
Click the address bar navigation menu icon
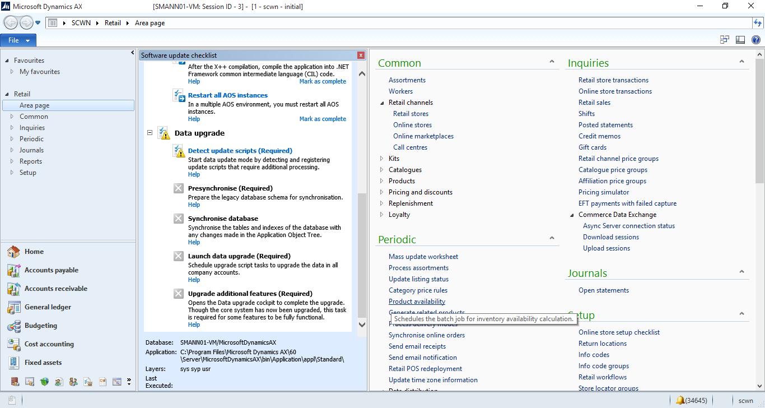53,23
